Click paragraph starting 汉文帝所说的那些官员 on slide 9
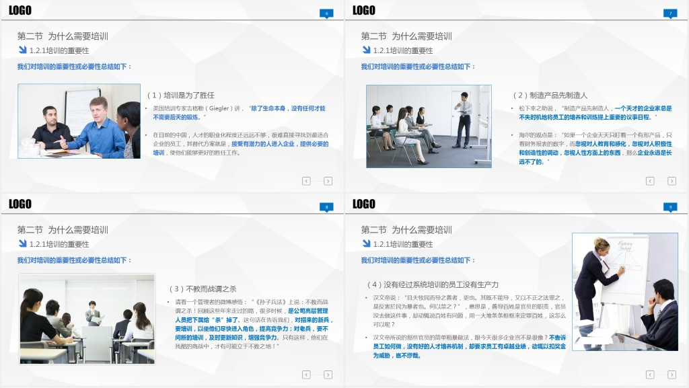Image resolution: width=689 pixels, height=388 pixels. pyautogui.click(x=469, y=346)
